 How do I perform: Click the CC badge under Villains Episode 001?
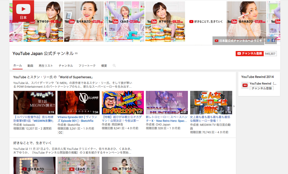pos(60,132)
